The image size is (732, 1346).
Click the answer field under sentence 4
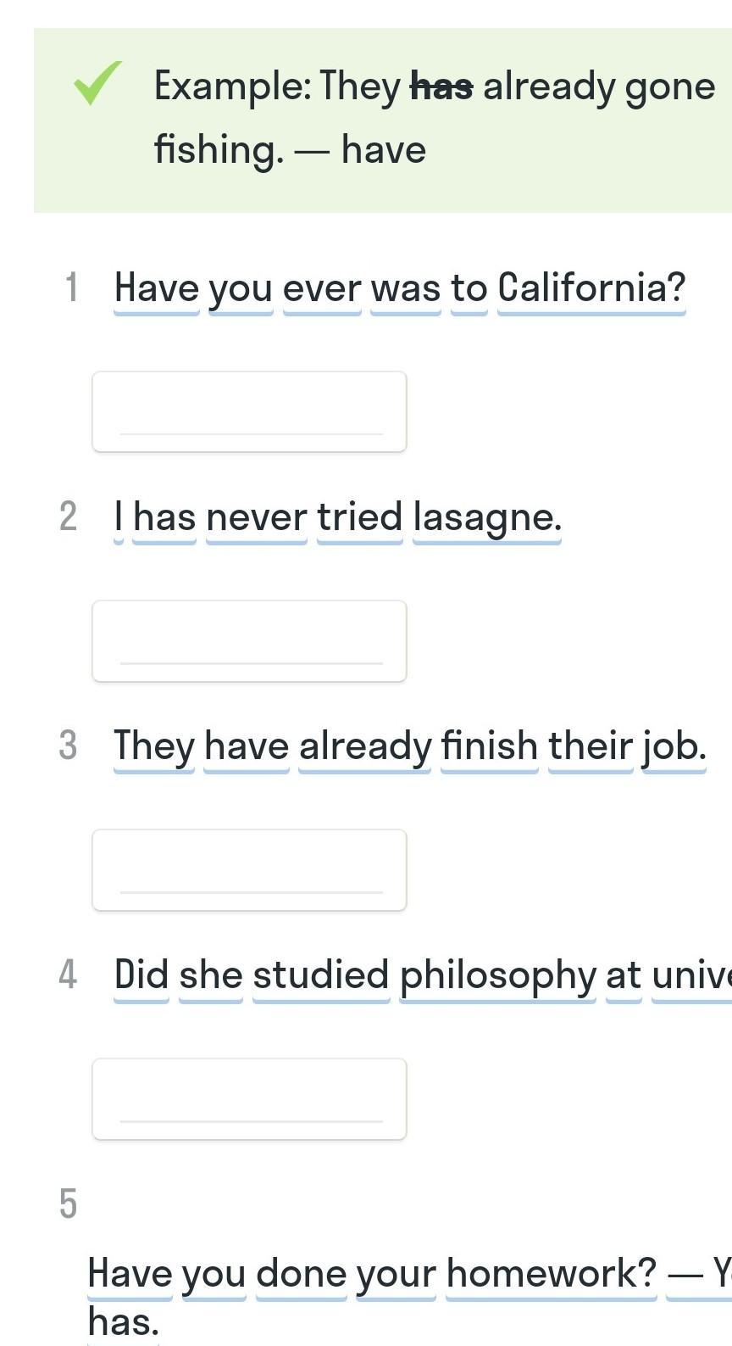click(249, 1098)
